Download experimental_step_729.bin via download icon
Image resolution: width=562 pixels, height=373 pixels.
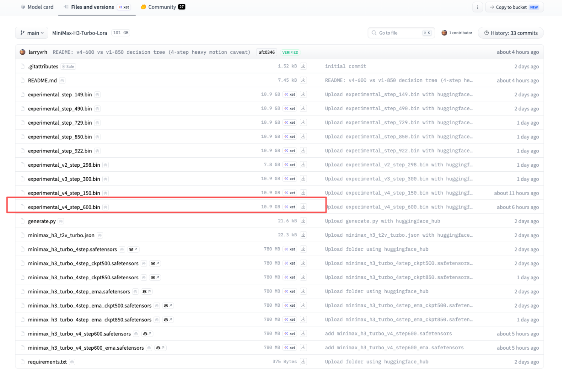303,123
